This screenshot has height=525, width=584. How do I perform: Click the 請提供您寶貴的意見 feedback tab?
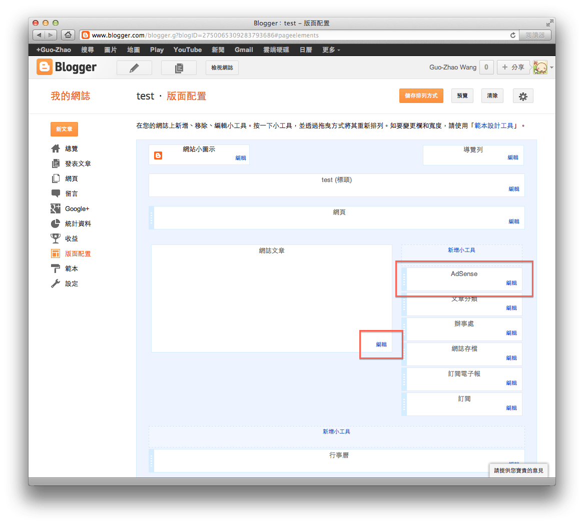coord(518,470)
